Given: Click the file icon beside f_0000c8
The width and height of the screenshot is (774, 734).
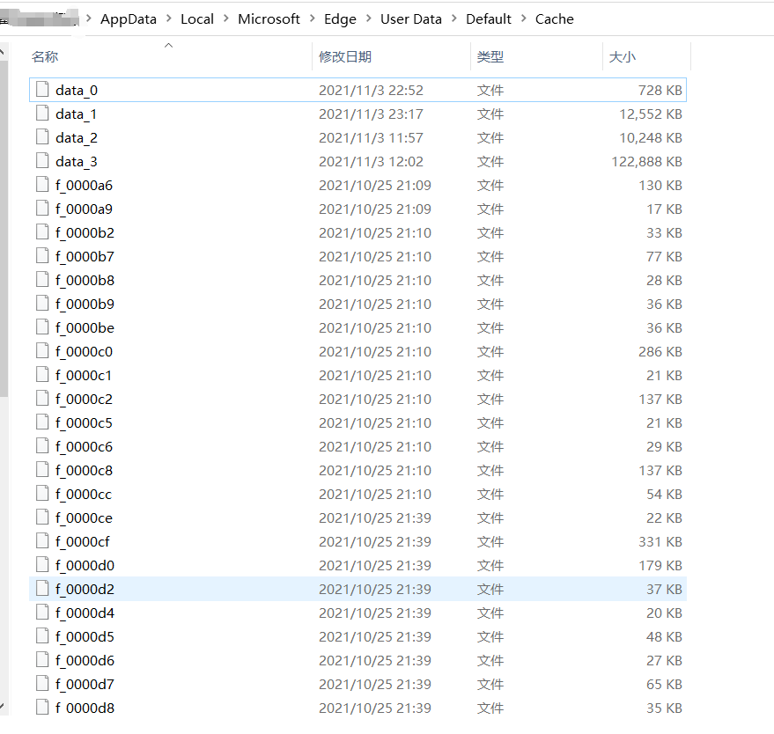Looking at the screenshot, I should [x=42, y=470].
